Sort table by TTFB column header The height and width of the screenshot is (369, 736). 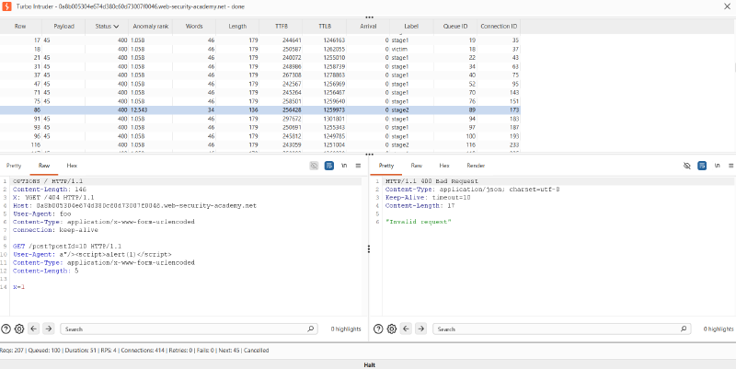(282, 27)
